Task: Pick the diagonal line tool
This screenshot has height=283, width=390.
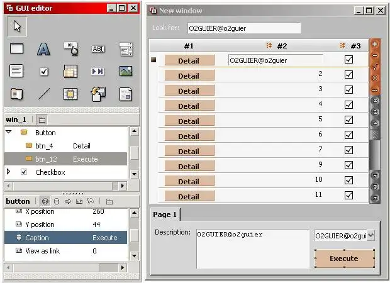Action: coord(44,94)
